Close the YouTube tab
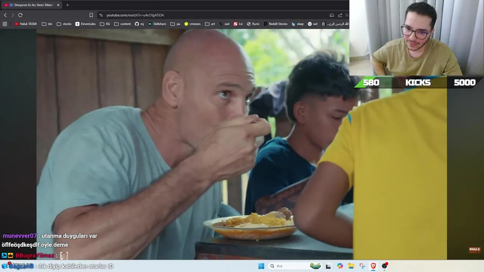Image resolution: width=484 pixels, height=272 pixels. coord(58,5)
